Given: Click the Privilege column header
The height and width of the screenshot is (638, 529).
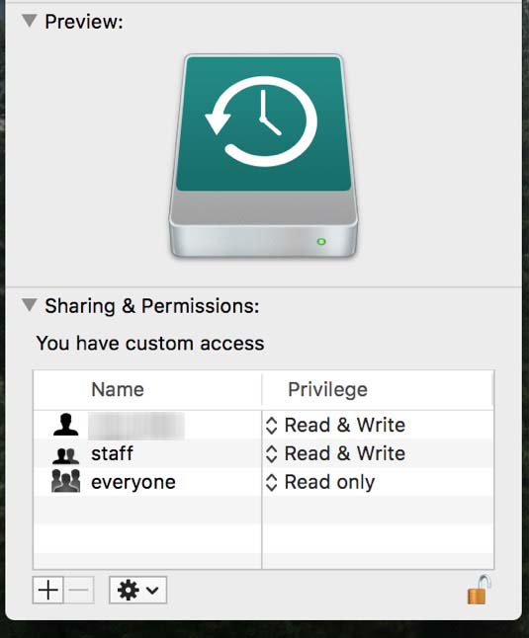Looking at the screenshot, I should 378,390.
